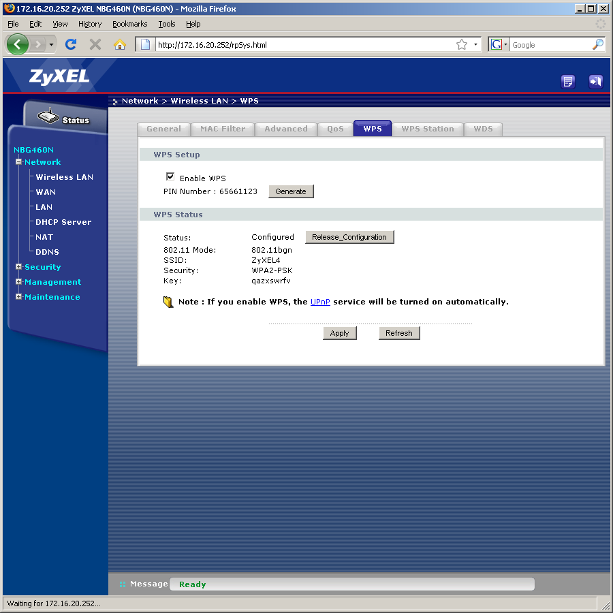
Task: Maximize the Firefox window
Action: [591, 9]
